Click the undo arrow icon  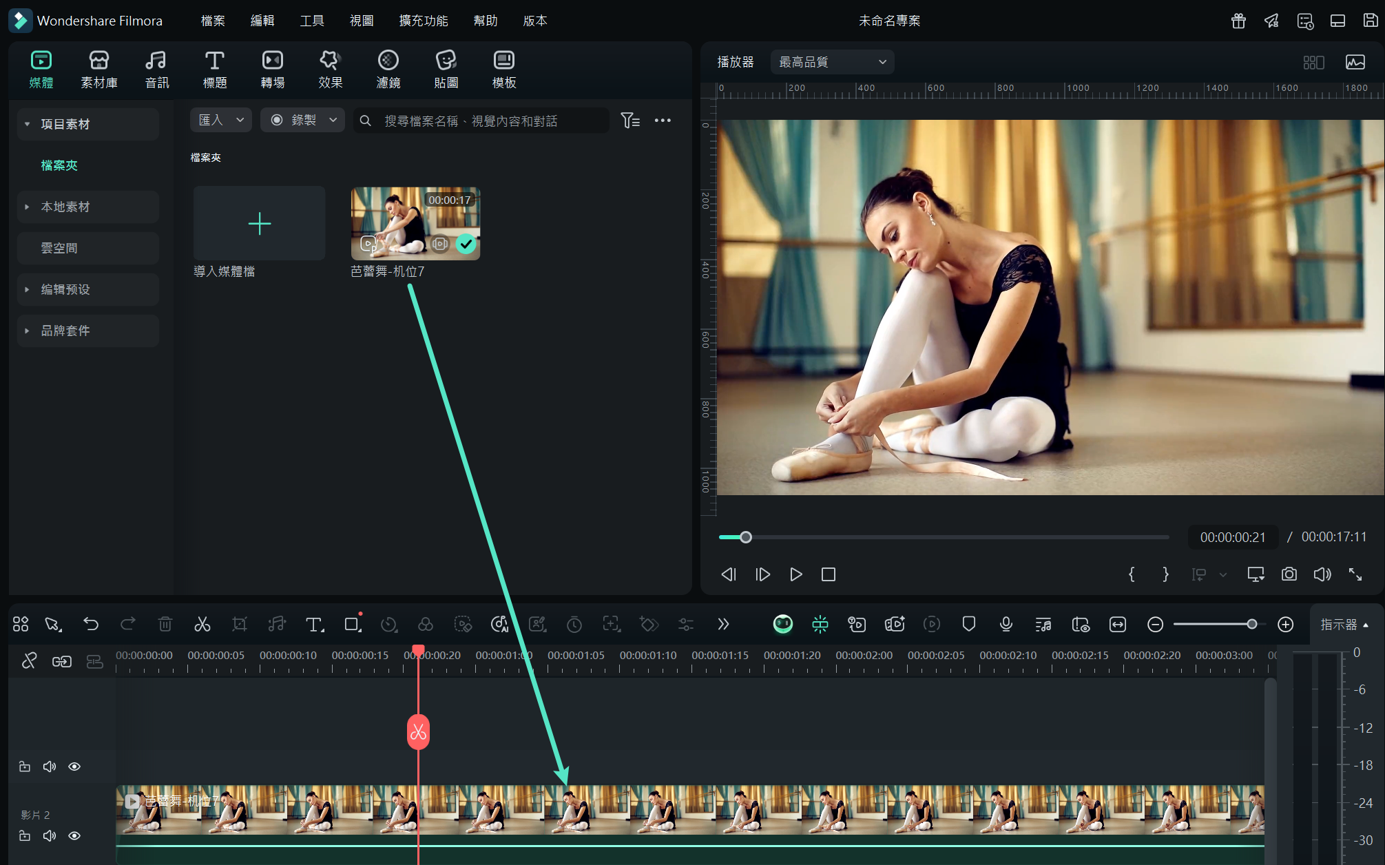tap(91, 624)
